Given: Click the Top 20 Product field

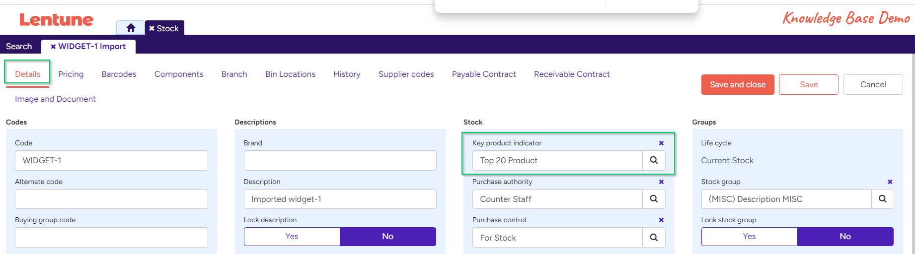Looking at the screenshot, I should click(x=557, y=160).
